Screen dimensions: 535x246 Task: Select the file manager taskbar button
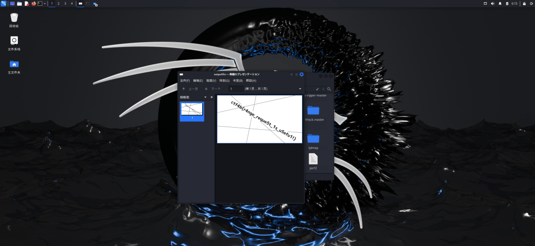(95, 4)
